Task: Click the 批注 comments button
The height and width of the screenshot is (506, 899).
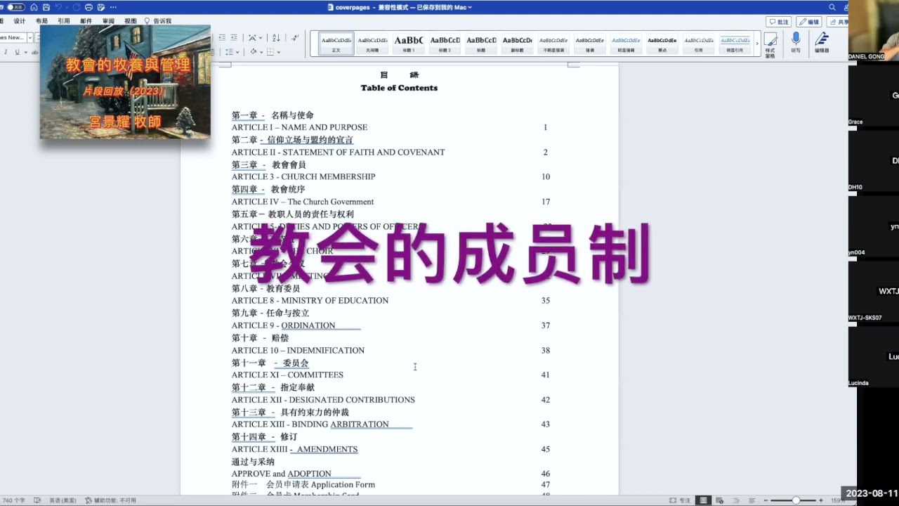Action: coord(780,22)
